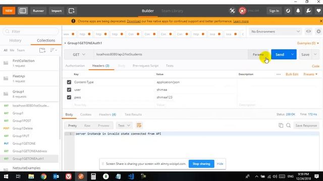The width and height of the screenshot is (323, 181).
Task: Open the wrench settings icon
Action: (308, 11)
